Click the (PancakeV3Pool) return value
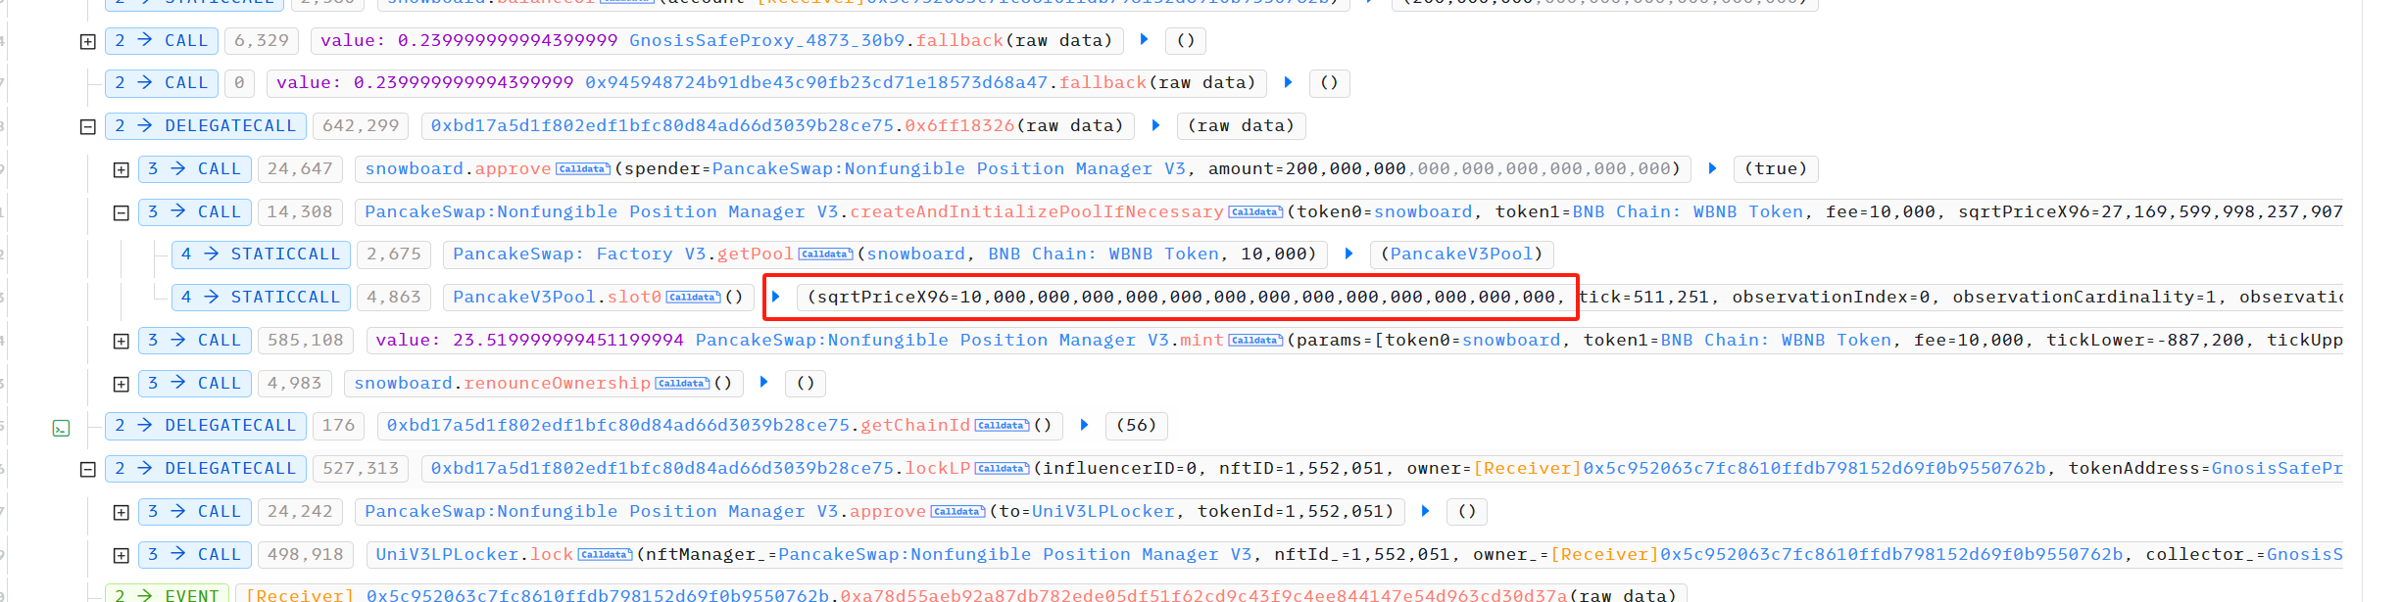The image size is (2402, 602). coord(1461,255)
